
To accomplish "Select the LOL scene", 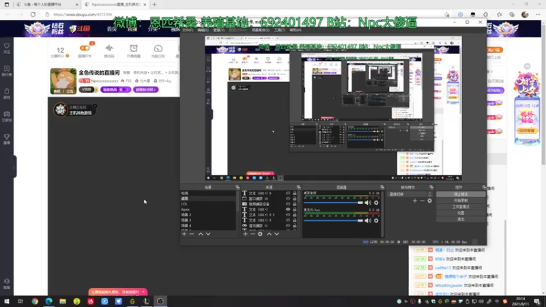I will point(208,204).
